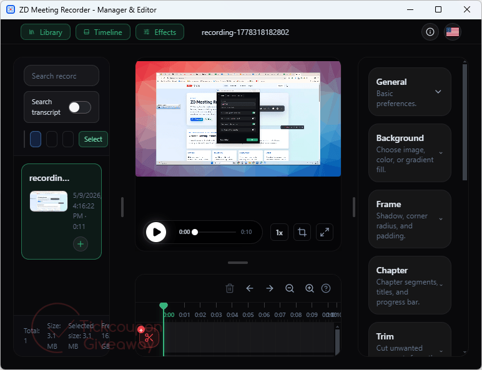The height and width of the screenshot is (370, 482).
Task: Maximize the ZD Meeting Recorder window
Action: [x=438, y=9]
